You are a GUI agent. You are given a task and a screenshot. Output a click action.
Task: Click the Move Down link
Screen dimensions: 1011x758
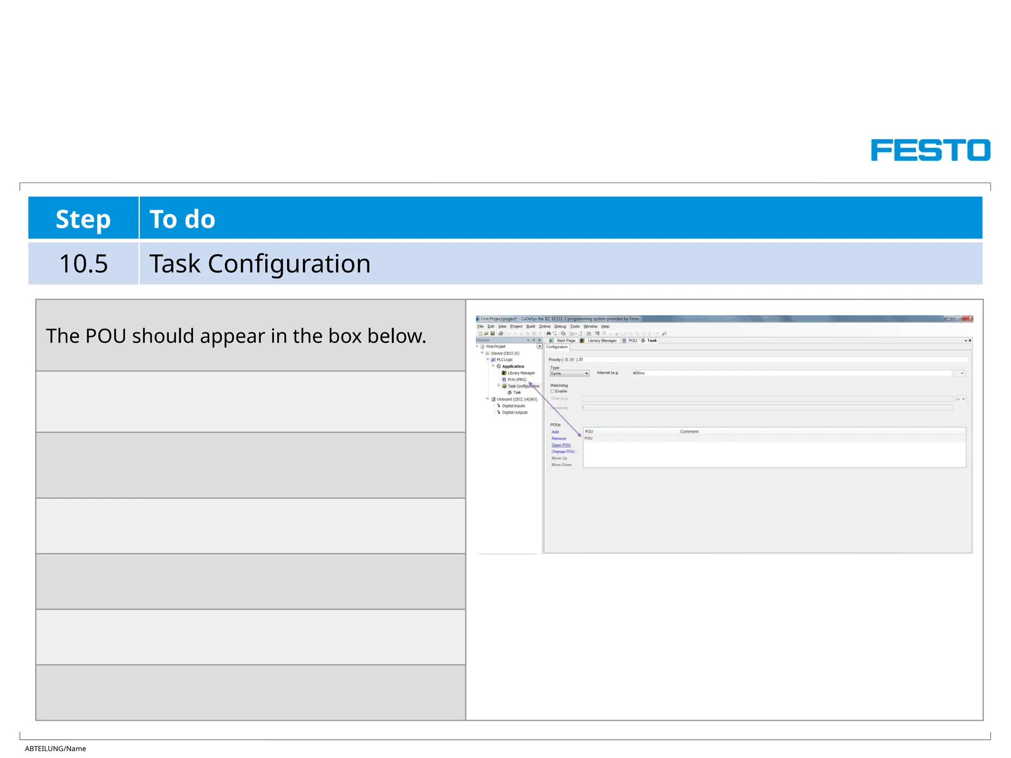tap(561, 465)
